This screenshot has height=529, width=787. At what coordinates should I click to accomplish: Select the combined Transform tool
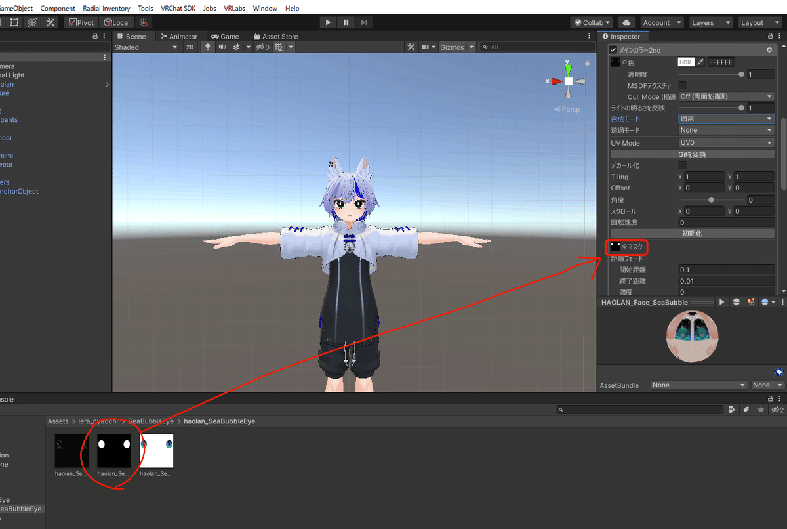pyautogui.click(x=32, y=22)
